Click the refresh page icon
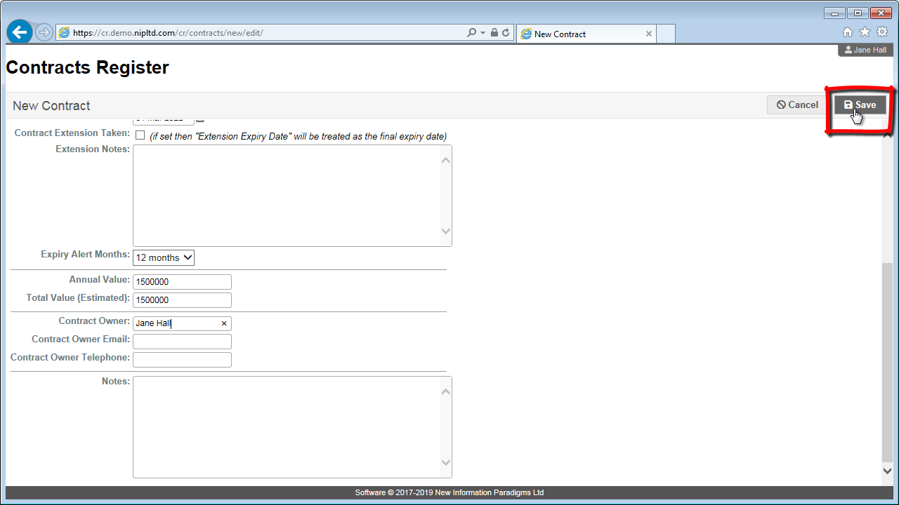899x505 pixels. click(x=506, y=33)
